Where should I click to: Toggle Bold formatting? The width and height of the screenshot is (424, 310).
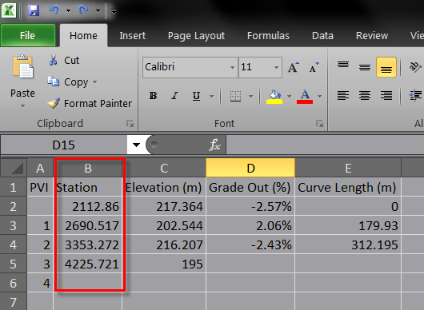pos(153,96)
